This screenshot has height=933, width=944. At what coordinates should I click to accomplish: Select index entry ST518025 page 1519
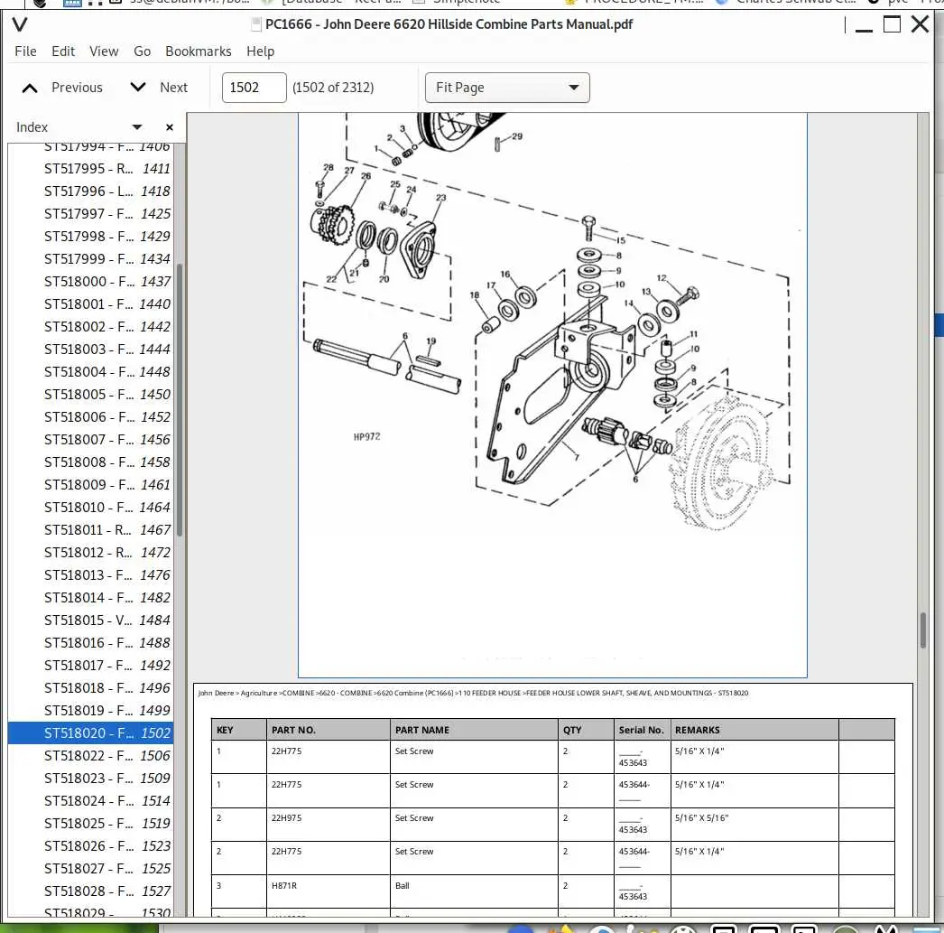click(90, 824)
